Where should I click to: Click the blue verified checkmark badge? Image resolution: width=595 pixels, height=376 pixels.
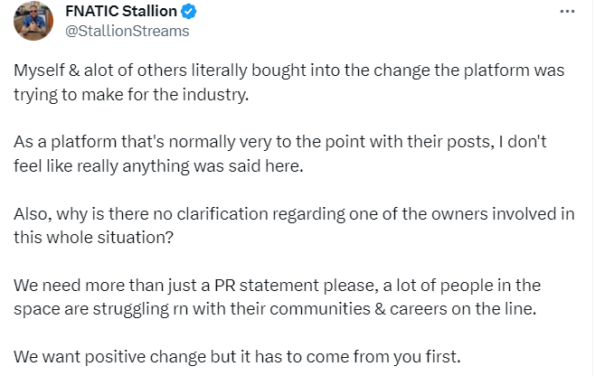pos(188,12)
